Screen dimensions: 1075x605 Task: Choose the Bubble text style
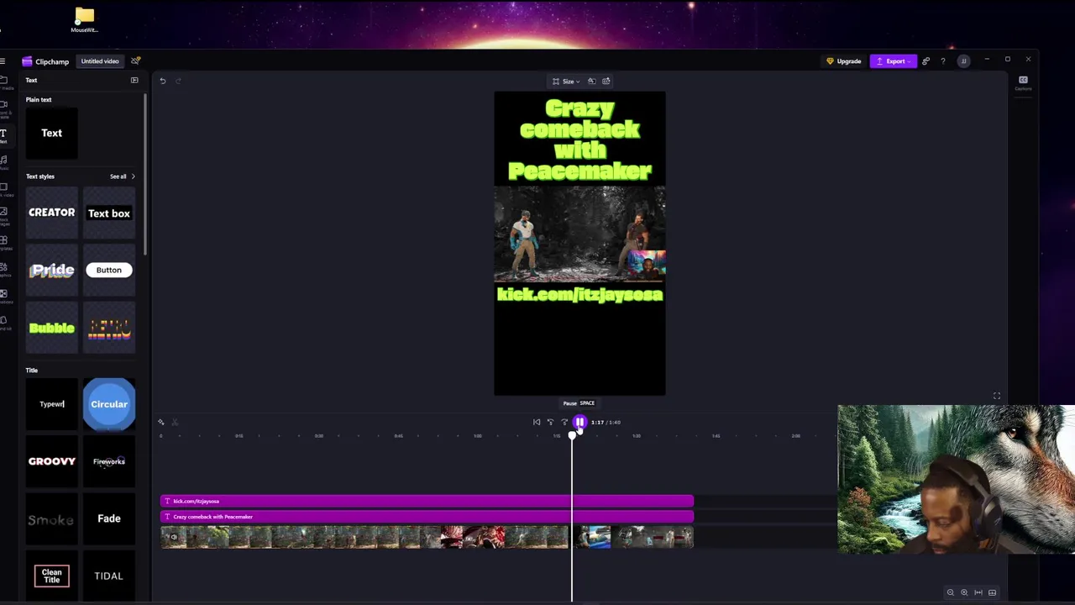click(52, 328)
